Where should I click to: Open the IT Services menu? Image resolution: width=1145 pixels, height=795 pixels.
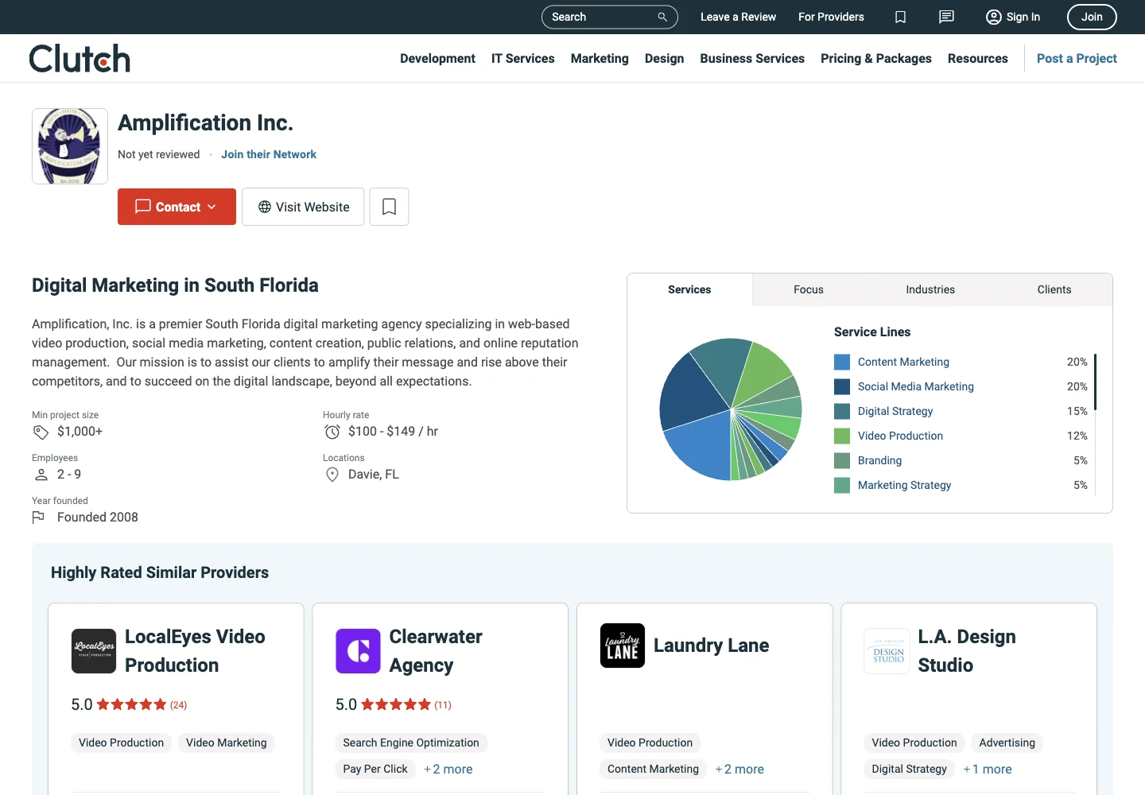click(x=523, y=58)
